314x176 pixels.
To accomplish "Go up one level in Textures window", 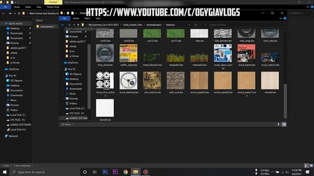I will click(78, 25).
